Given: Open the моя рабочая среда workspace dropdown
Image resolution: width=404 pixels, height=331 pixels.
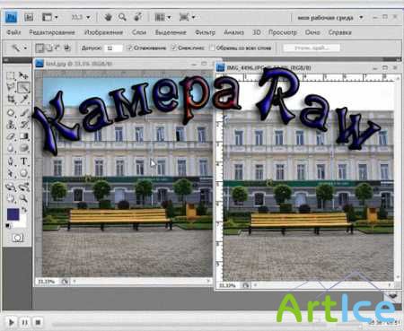Looking at the screenshot, I should [x=329, y=18].
